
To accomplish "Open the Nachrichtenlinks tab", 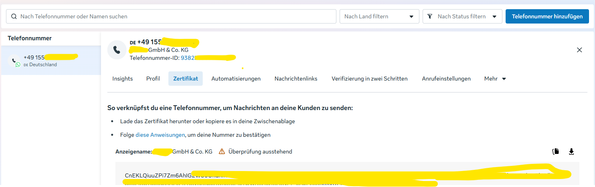I will point(296,79).
